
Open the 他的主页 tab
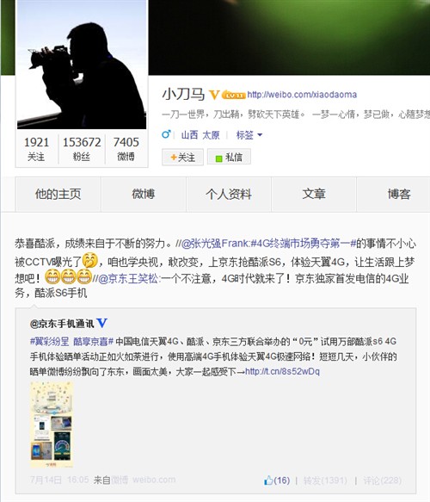coord(58,194)
